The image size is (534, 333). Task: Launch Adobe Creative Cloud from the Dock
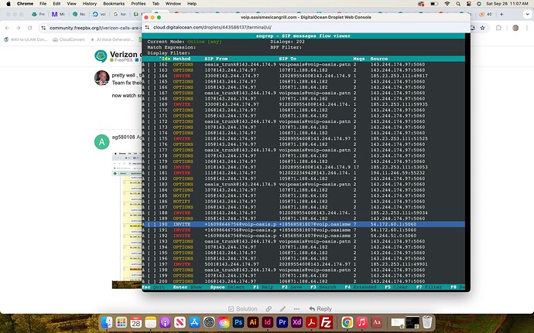(x=224, y=321)
